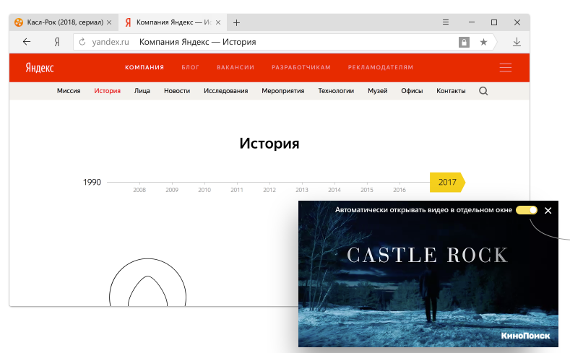
Task: Expand the red header hamburger menu
Action: [505, 68]
